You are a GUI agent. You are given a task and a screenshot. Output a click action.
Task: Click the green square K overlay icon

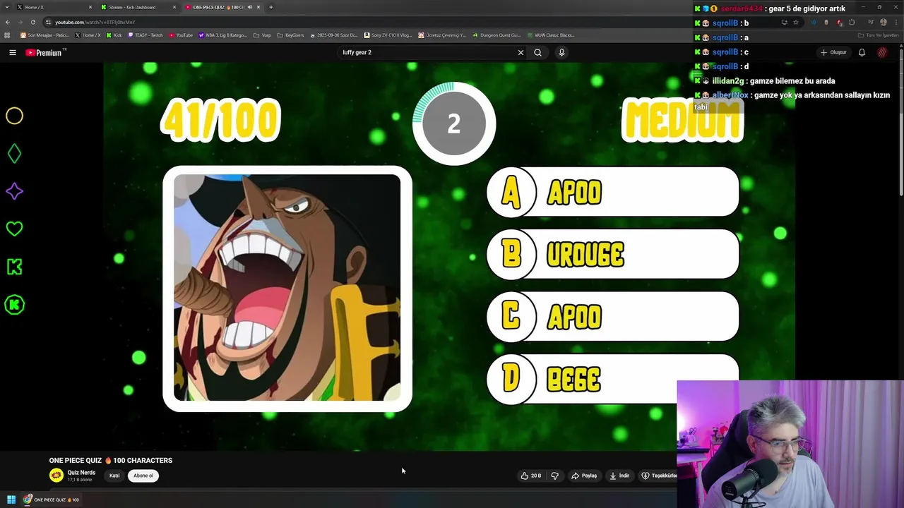tap(14, 267)
